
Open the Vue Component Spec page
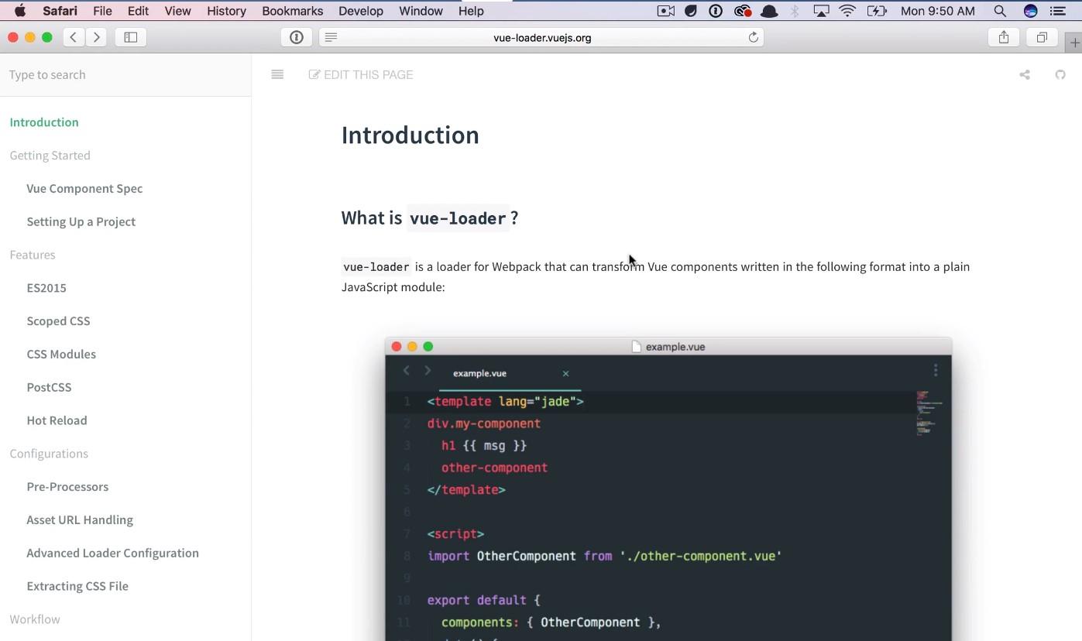(x=84, y=189)
